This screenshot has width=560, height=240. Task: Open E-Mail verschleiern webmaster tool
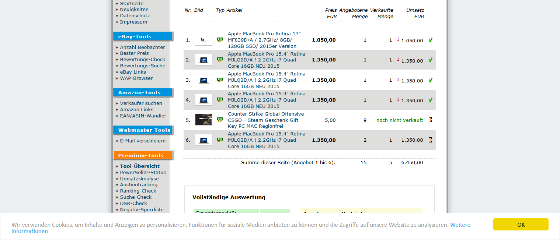click(x=143, y=141)
